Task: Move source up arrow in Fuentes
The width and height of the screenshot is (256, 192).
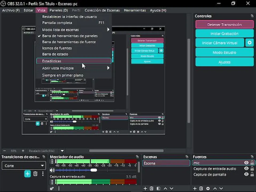Action: coord(215,189)
